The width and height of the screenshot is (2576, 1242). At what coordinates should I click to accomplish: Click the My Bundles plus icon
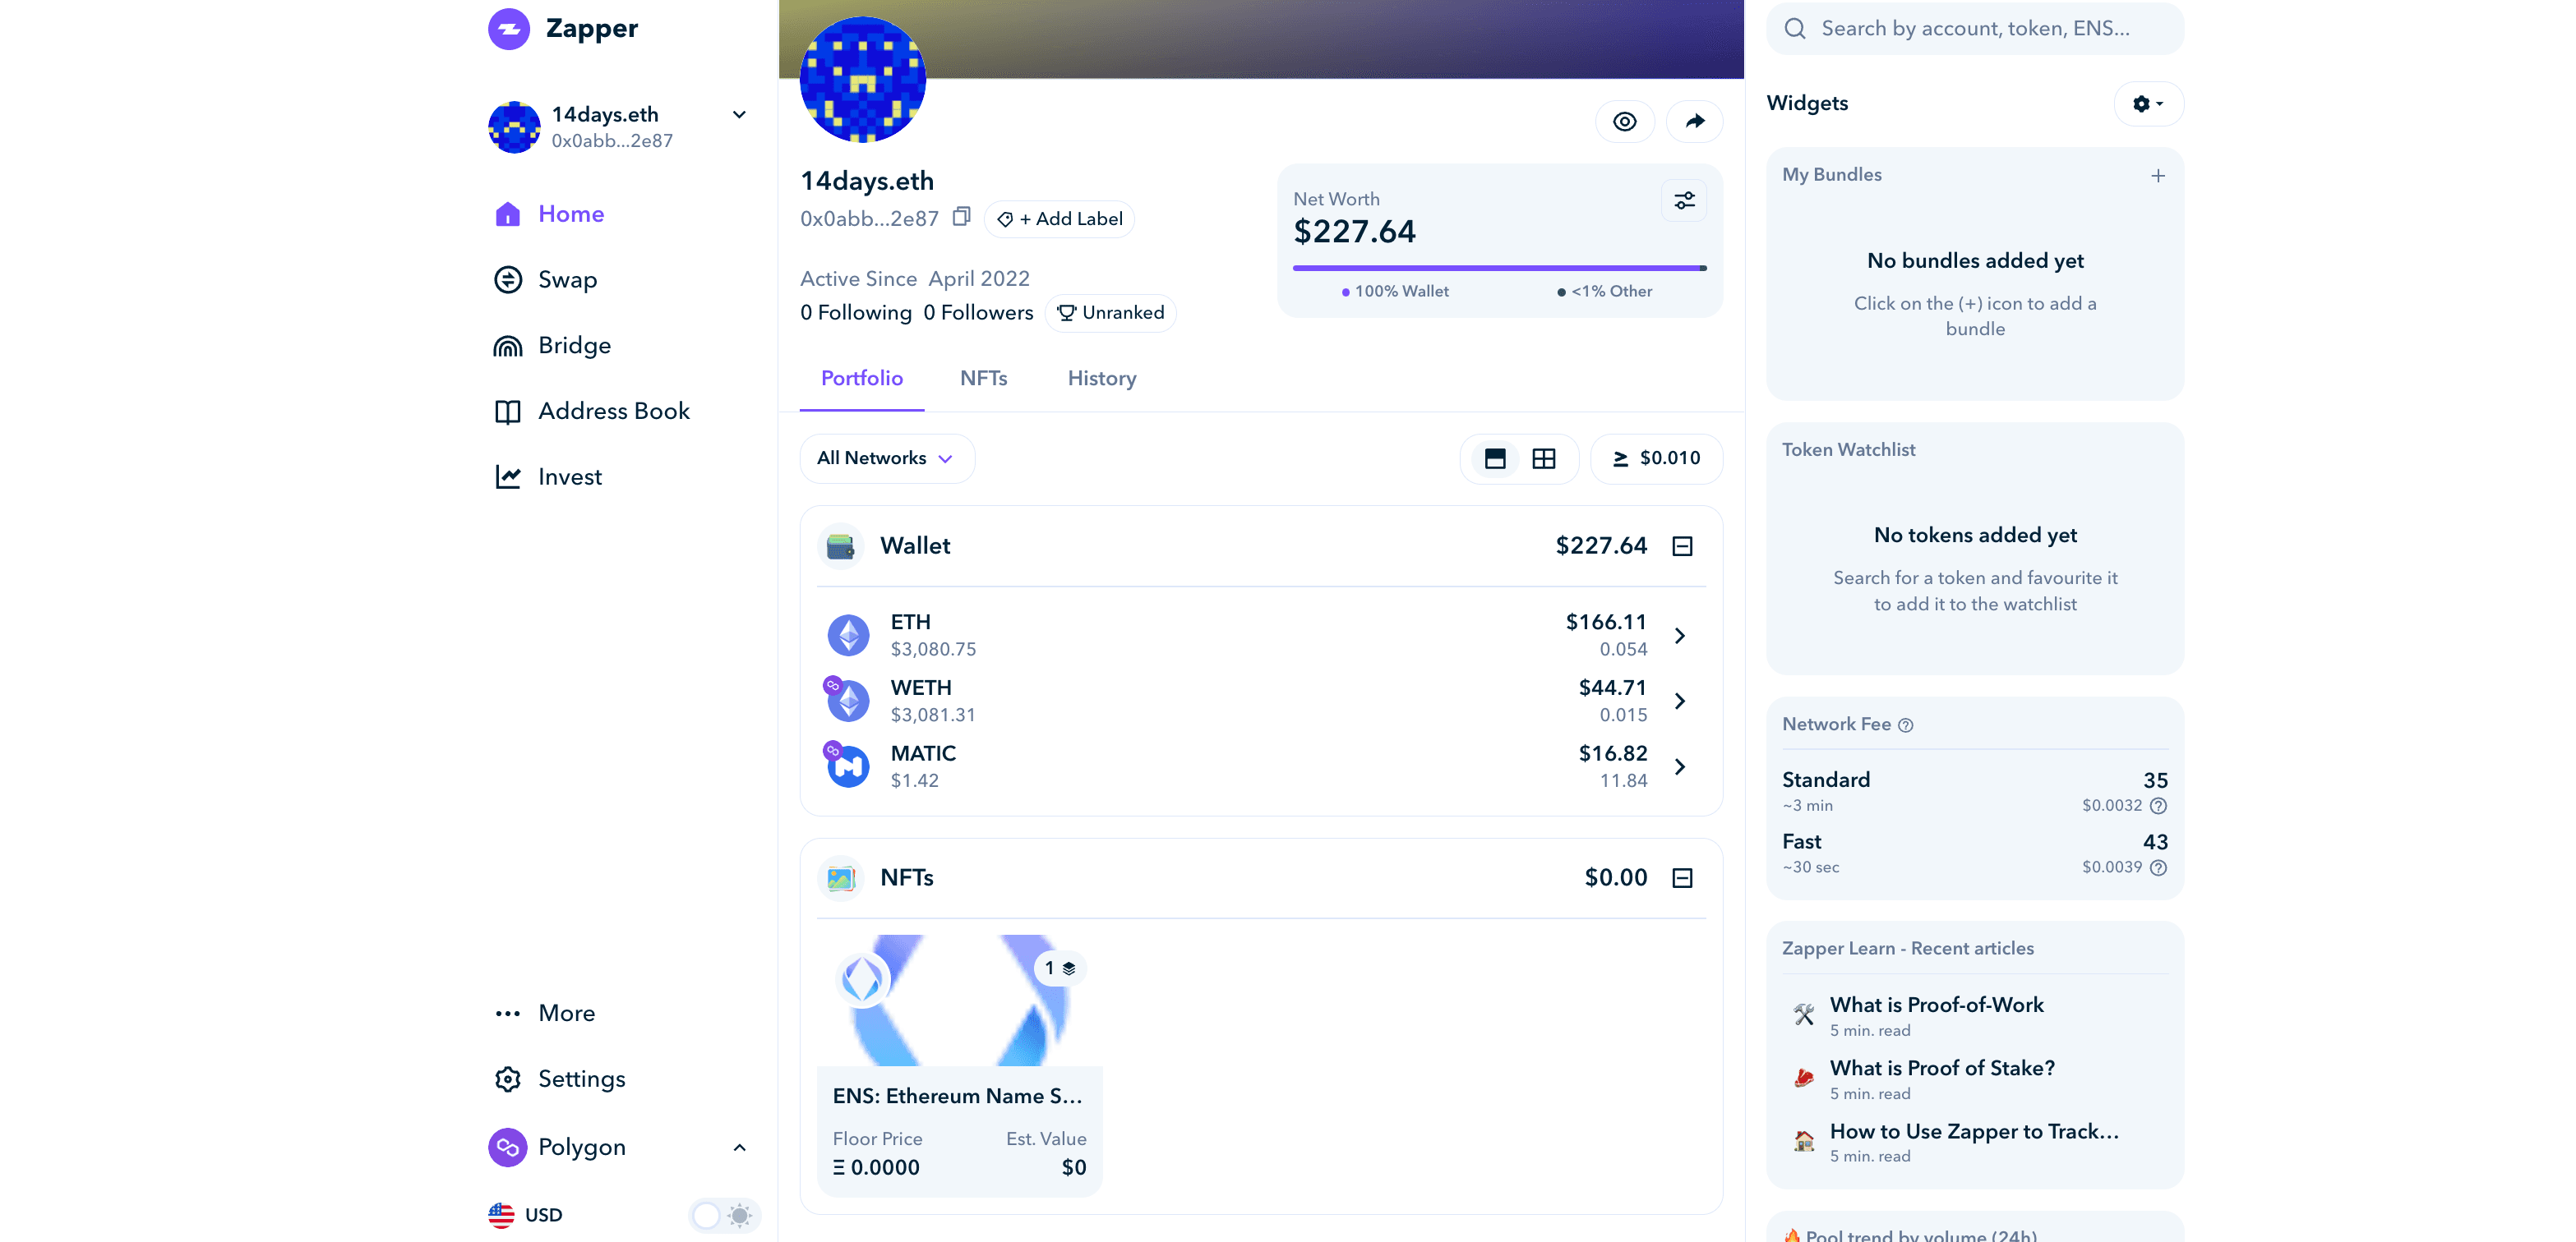click(x=2157, y=176)
